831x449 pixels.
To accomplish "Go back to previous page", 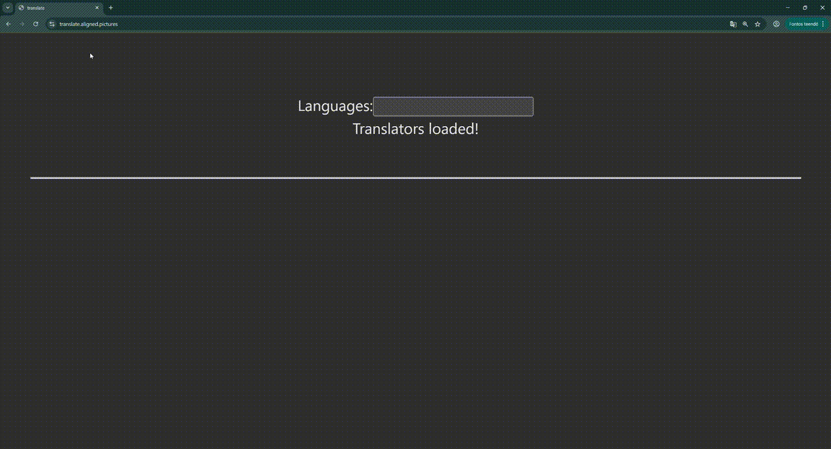I will click(8, 24).
